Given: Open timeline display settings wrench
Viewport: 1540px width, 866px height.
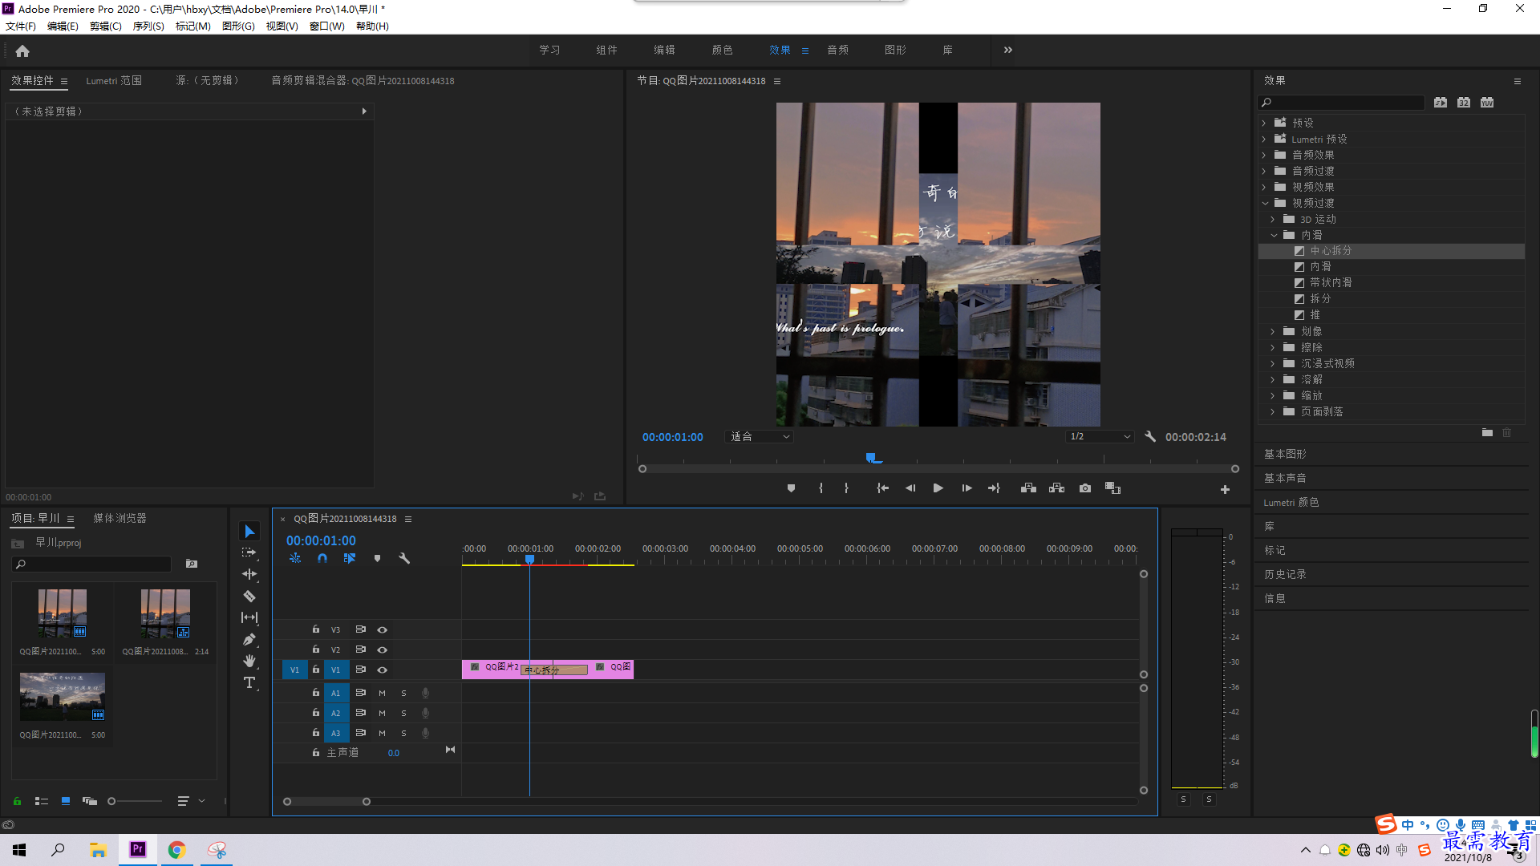Looking at the screenshot, I should click(404, 558).
